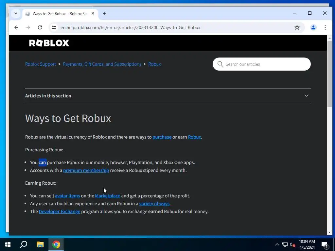
Task: Click the Purchasing Robux: text
Action: (x=44, y=150)
